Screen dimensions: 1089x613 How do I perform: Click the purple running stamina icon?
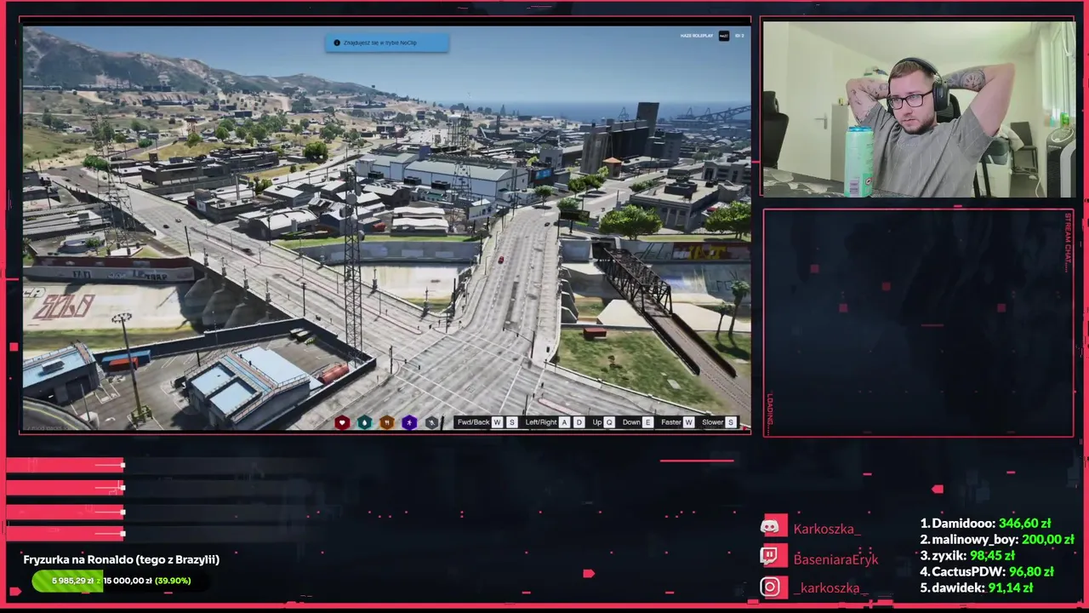(x=409, y=422)
